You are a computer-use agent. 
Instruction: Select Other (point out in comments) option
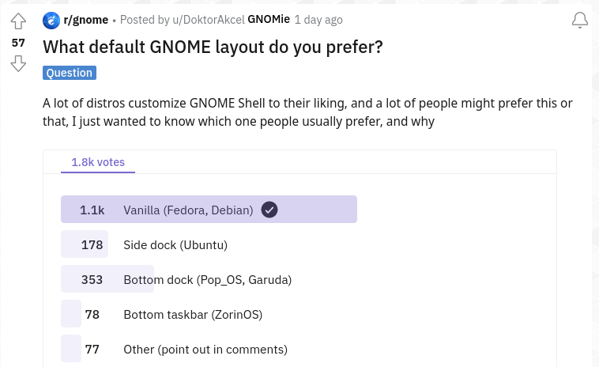[205, 349]
